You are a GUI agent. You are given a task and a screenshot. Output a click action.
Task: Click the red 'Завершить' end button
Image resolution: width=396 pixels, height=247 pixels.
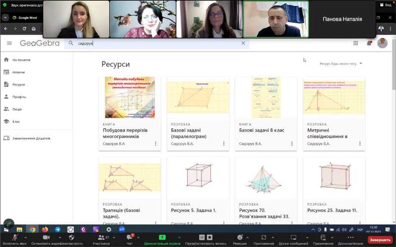click(x=380, y=240)
